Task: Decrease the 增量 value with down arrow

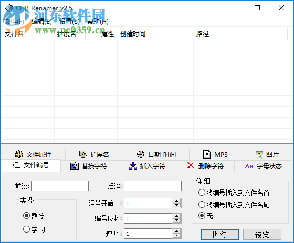Action: point(176,236)
